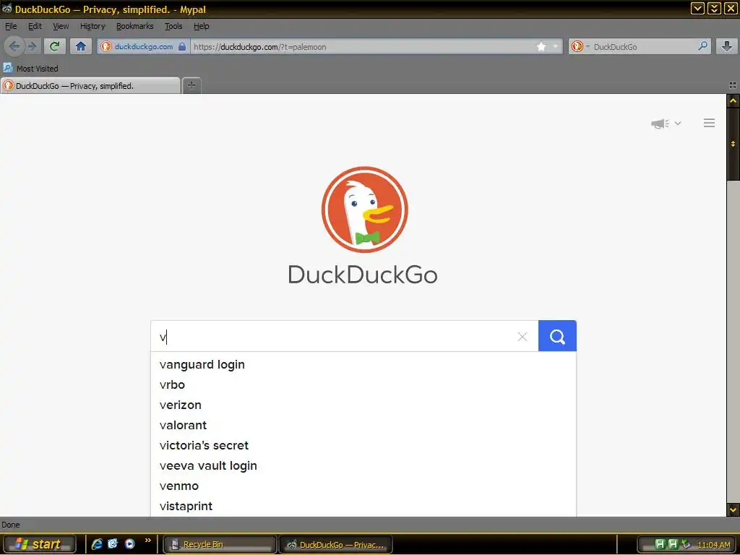This screenshot has width=740, height=555.
Task: Select the 'vistaprint' suggestion
Action: (363, 507)
